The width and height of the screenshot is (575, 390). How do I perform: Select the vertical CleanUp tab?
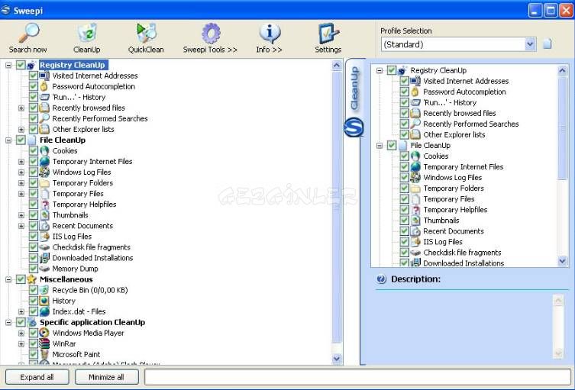(x=354, y=88)
